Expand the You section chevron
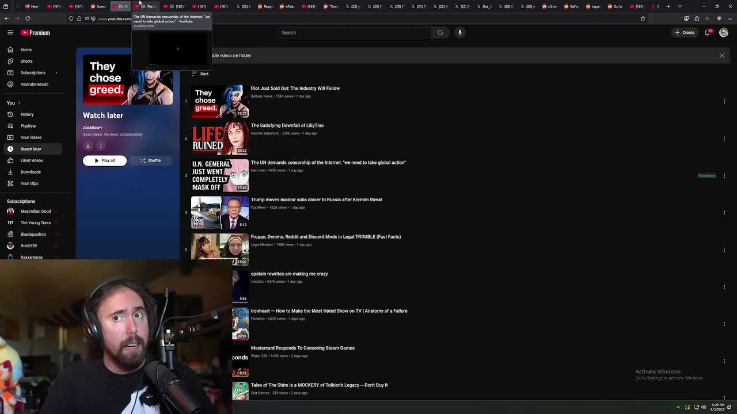Image resolution: width=737 pixels, height=414 pixels. coord(19,103)
